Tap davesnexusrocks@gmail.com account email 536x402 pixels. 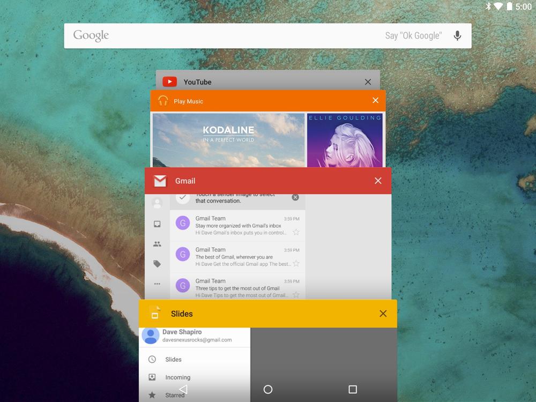click(x=197, y=340)
